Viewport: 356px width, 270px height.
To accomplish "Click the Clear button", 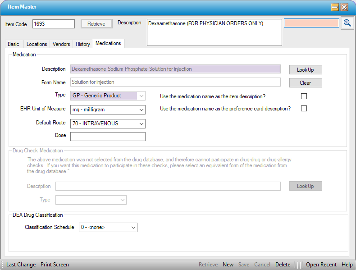I will tap(305, 83).
